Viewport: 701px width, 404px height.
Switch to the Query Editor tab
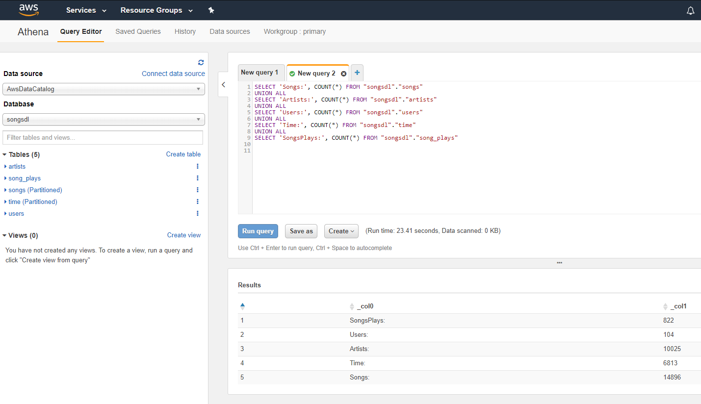pos(81,31)
